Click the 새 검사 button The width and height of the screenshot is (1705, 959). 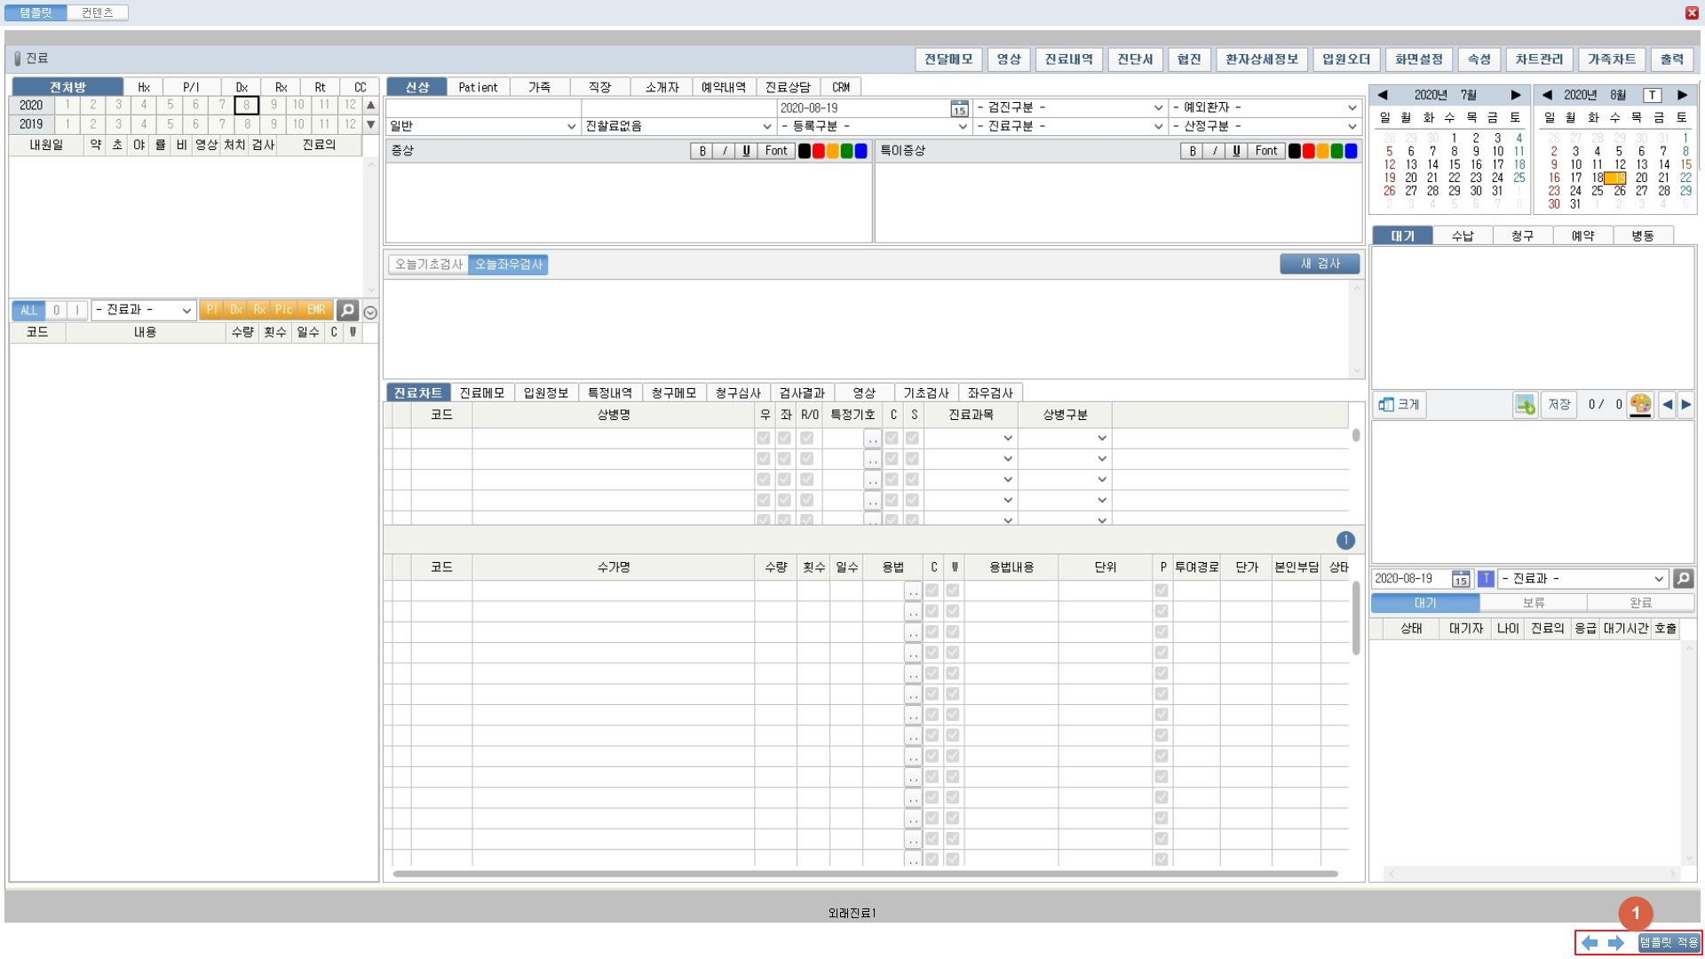(x=1320, y=264)
